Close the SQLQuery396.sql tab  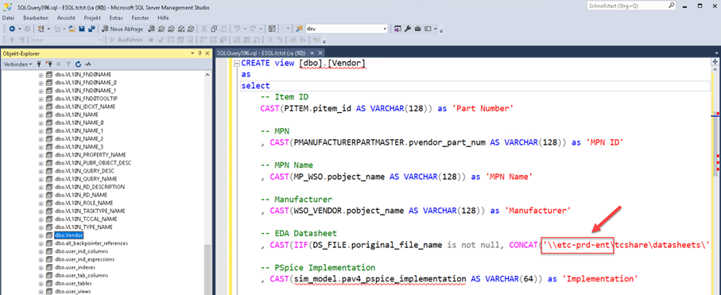320,53
